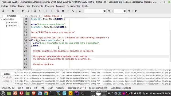171x96 pixels.
Task: Open the Archivo menu
Action: [5, 6]
